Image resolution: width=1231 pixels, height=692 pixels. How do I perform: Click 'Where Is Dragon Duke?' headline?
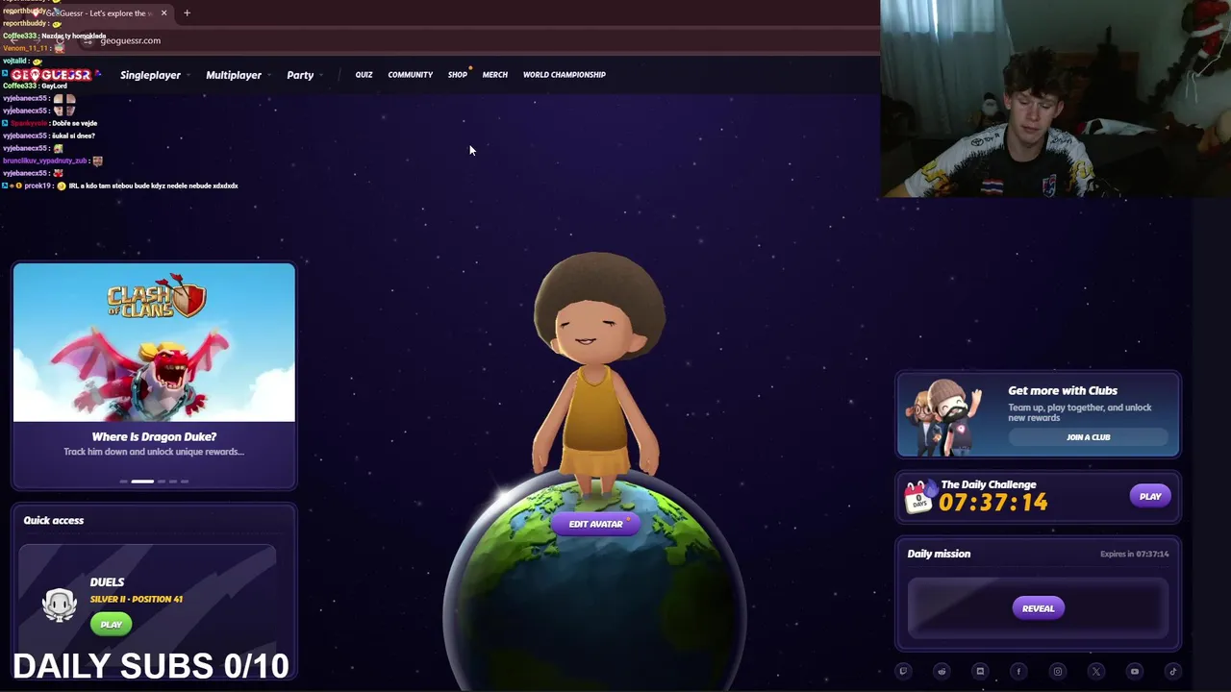click(154, 437)
